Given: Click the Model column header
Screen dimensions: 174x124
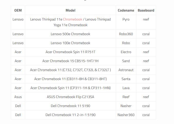Looking at the screenshot, I should point(70,11).
